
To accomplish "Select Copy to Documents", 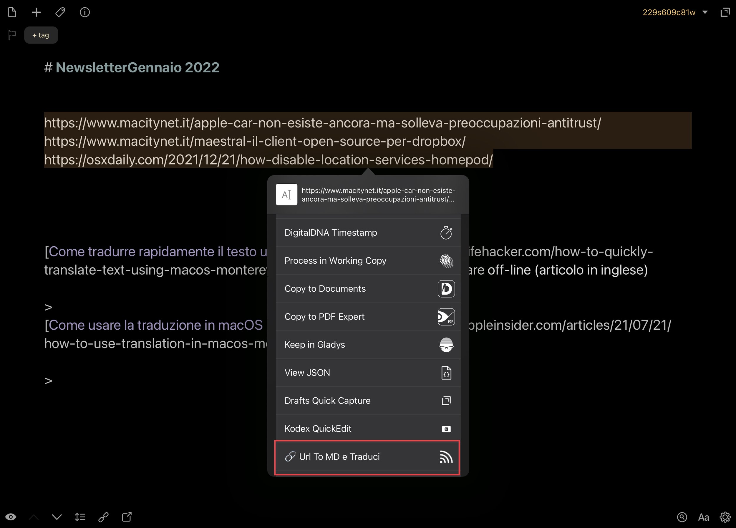I will (x=368, y=289).
